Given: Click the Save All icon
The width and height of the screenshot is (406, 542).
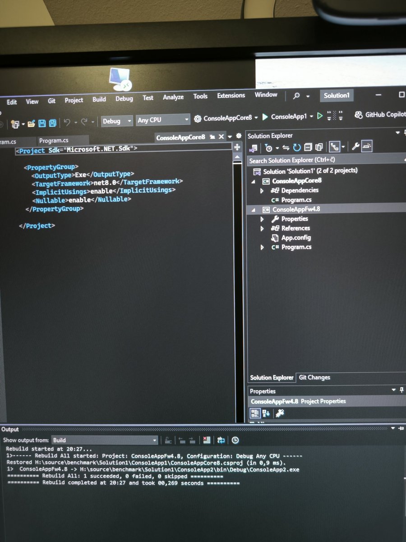Looking at the screenshot, I should pos(53,123).
